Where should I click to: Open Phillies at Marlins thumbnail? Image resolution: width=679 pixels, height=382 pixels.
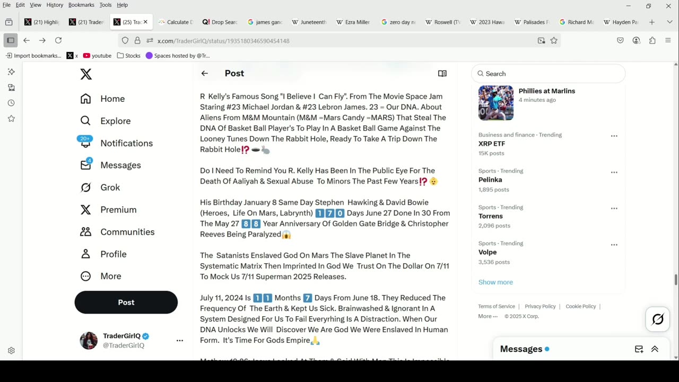pyautogui.click(x=496, y=103)
